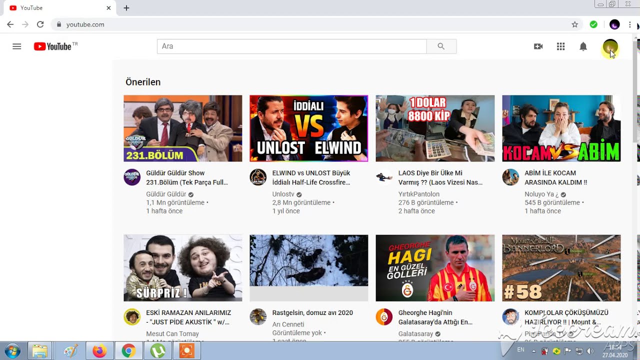Open Hagi En Güzel Golleri thumbnail
This screenshot has width=640, height=360.
pyautogui.click(x=435, y=268)
